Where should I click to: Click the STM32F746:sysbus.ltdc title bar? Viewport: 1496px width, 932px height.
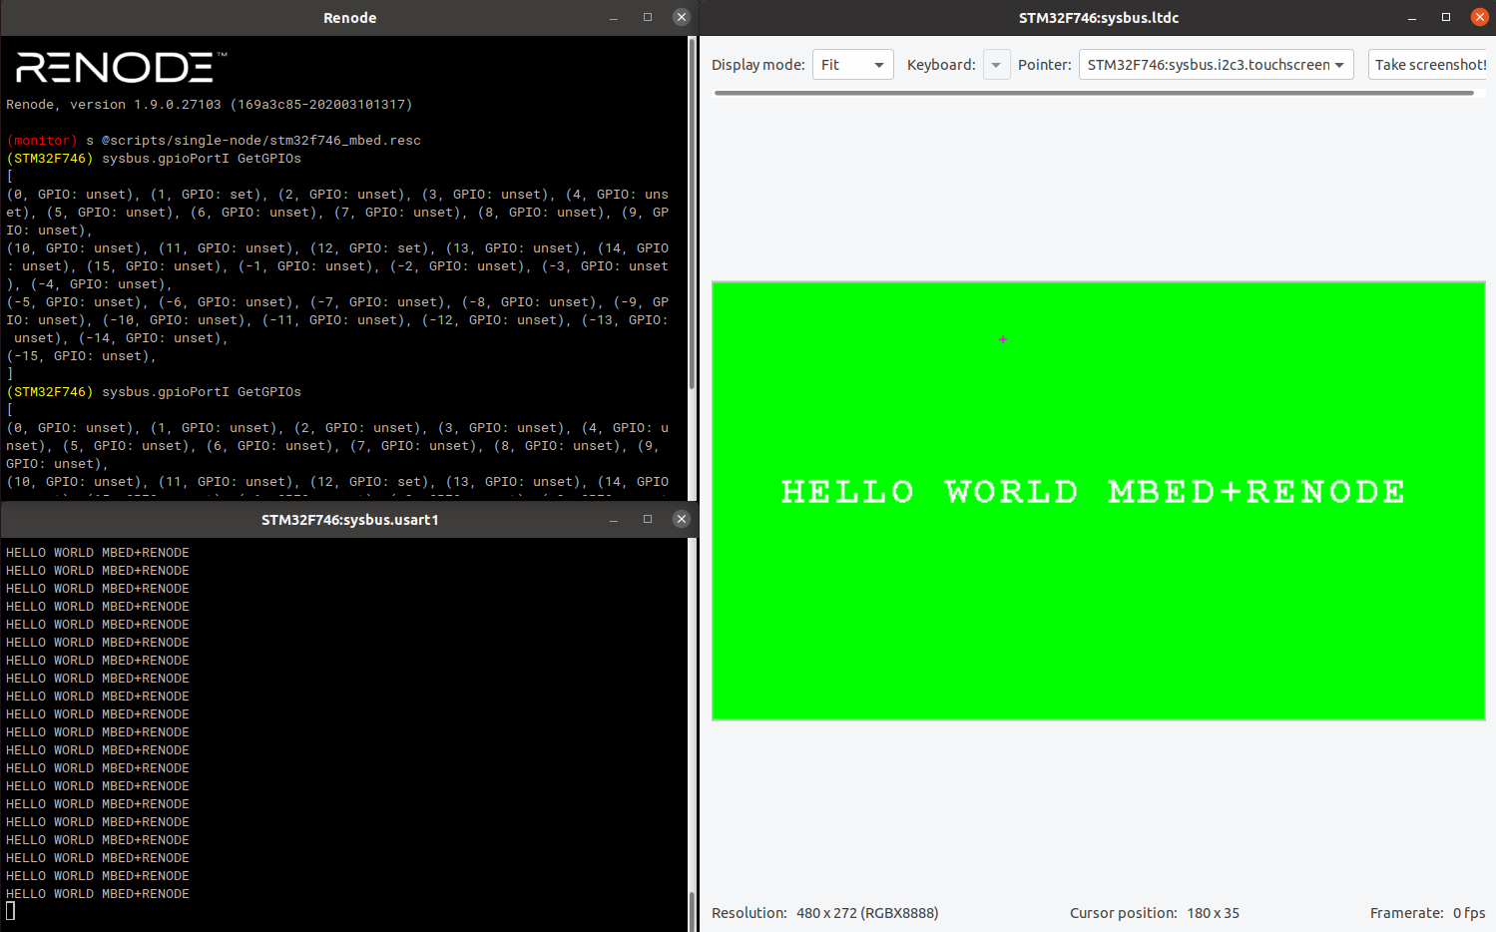pos(1098,18)
